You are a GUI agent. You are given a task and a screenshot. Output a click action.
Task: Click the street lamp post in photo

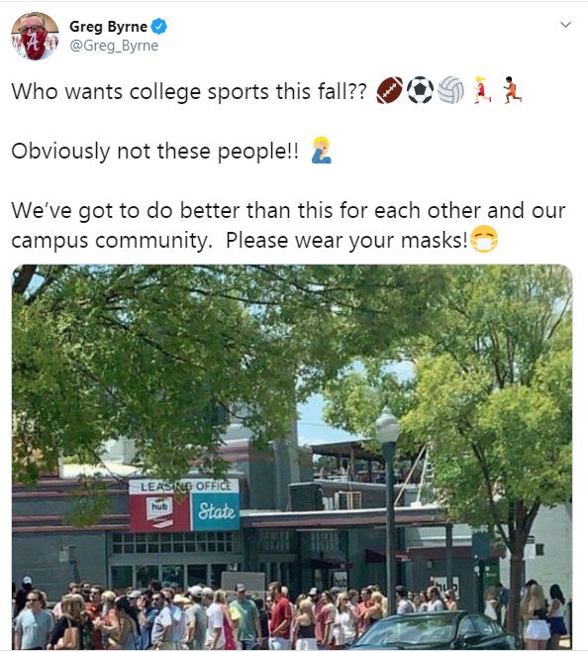click(388, 509)
